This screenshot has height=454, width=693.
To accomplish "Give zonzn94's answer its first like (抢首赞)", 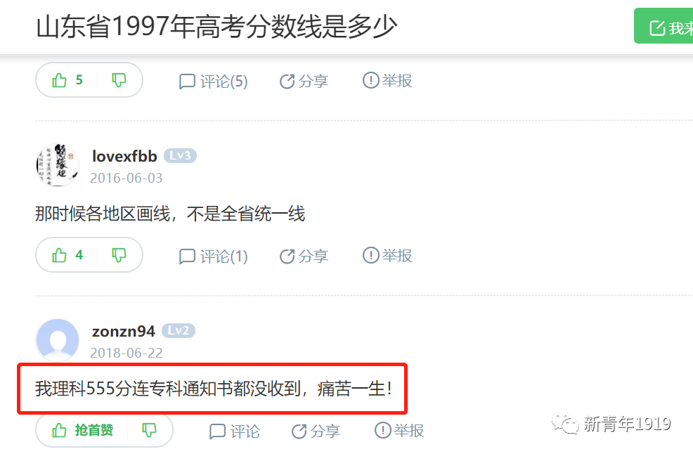I will tap(82, 430).
